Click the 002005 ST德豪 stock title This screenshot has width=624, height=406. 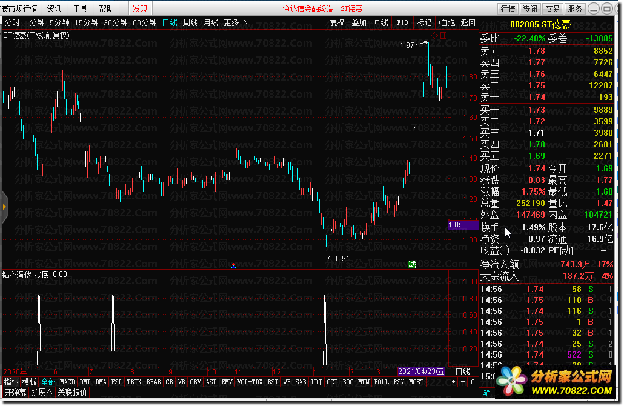point(540,25)
